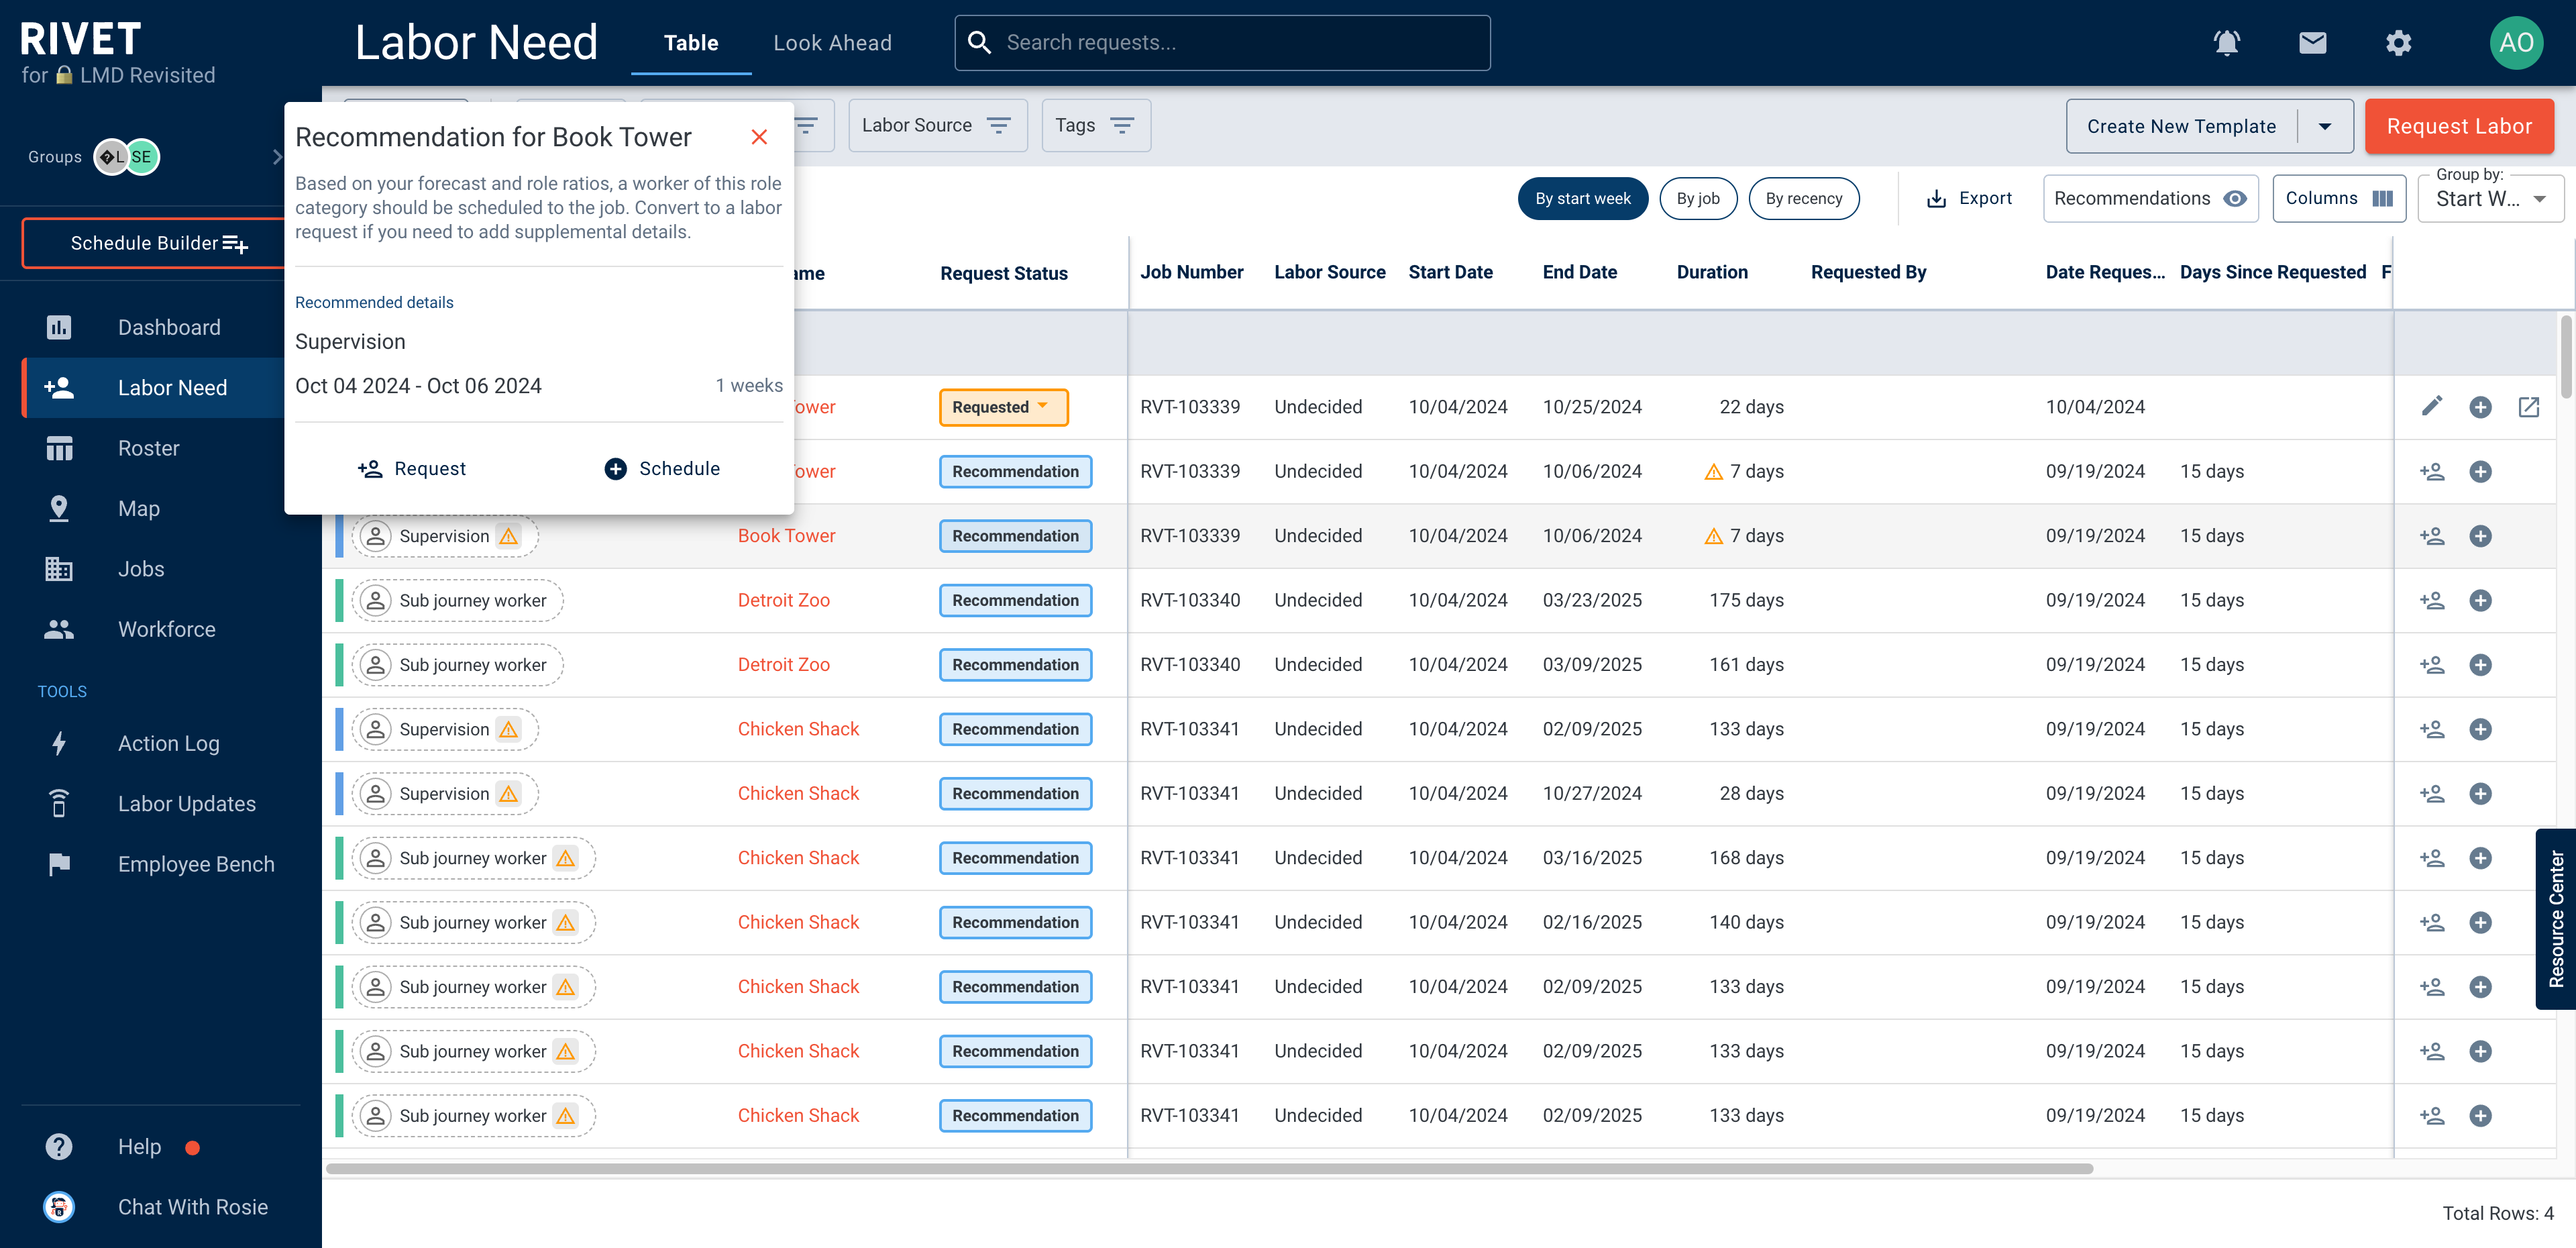Sort by Days Since Requested column header
The height and width of the screenshot is (1248, 2576).
tap(2272, 272)
